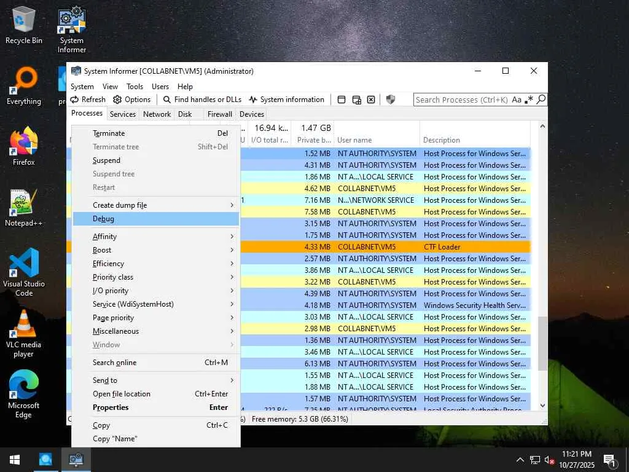Viewport: 629px width, 472px height.
Task: Expand Service (WdiSystemHost) submenu
Action: (156, 304)
